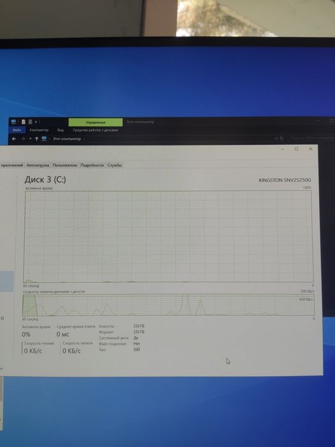Screen dimensions: 335x447
Task: Maximize the Task Manager window
Action: [x=297, y=149]
